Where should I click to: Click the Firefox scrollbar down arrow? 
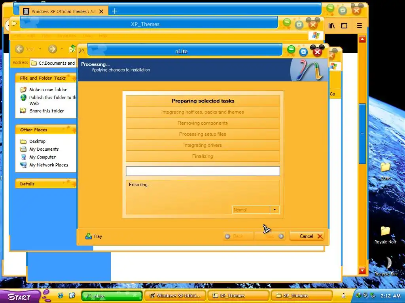pyautogui.click(x=362, y=271)
